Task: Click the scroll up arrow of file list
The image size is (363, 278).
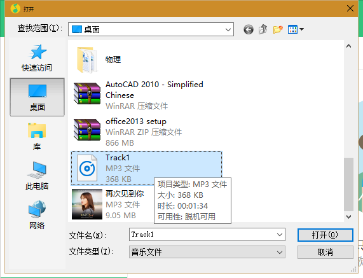Action: 348,46
